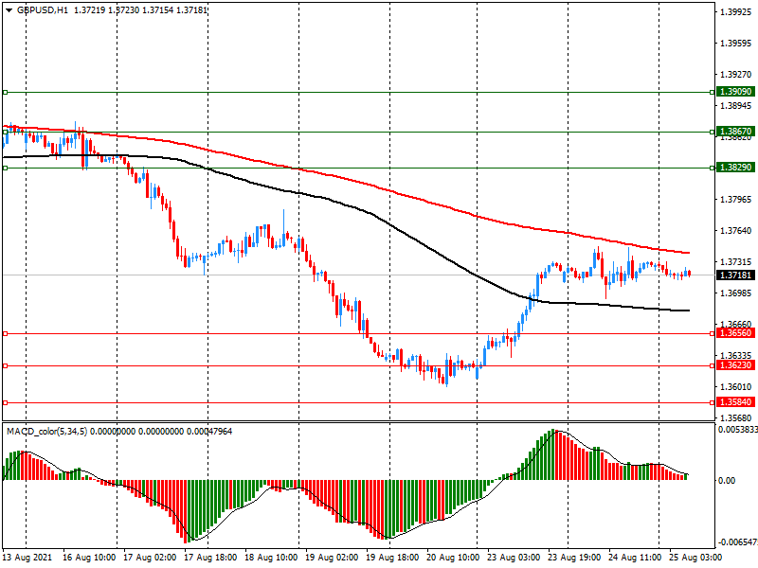Click the 1.36985 price scale value
The image size is (758, 568).
pyautogui.click(x=736, y=293)
